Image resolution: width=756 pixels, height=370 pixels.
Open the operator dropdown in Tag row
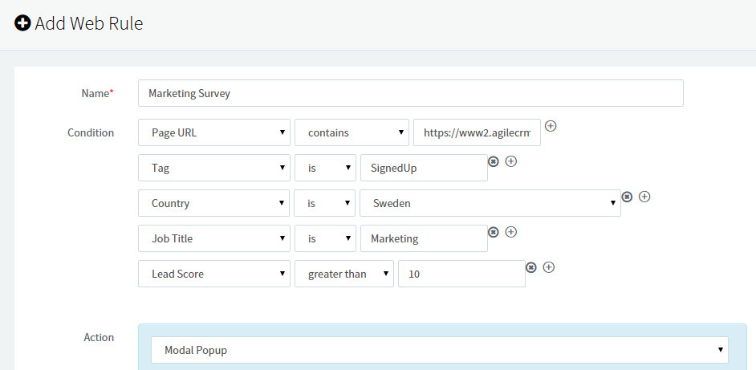(326, 168)
